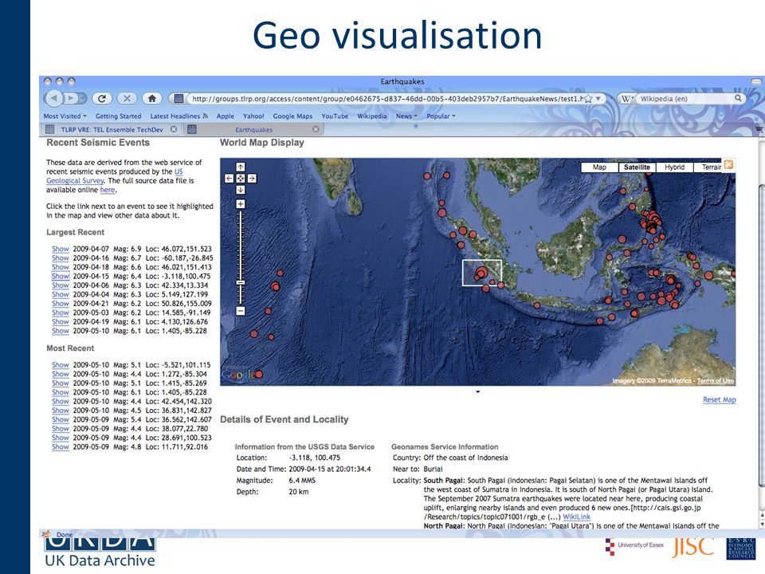Switch map to Satellite view
The image size is (765, 574).
637,167
